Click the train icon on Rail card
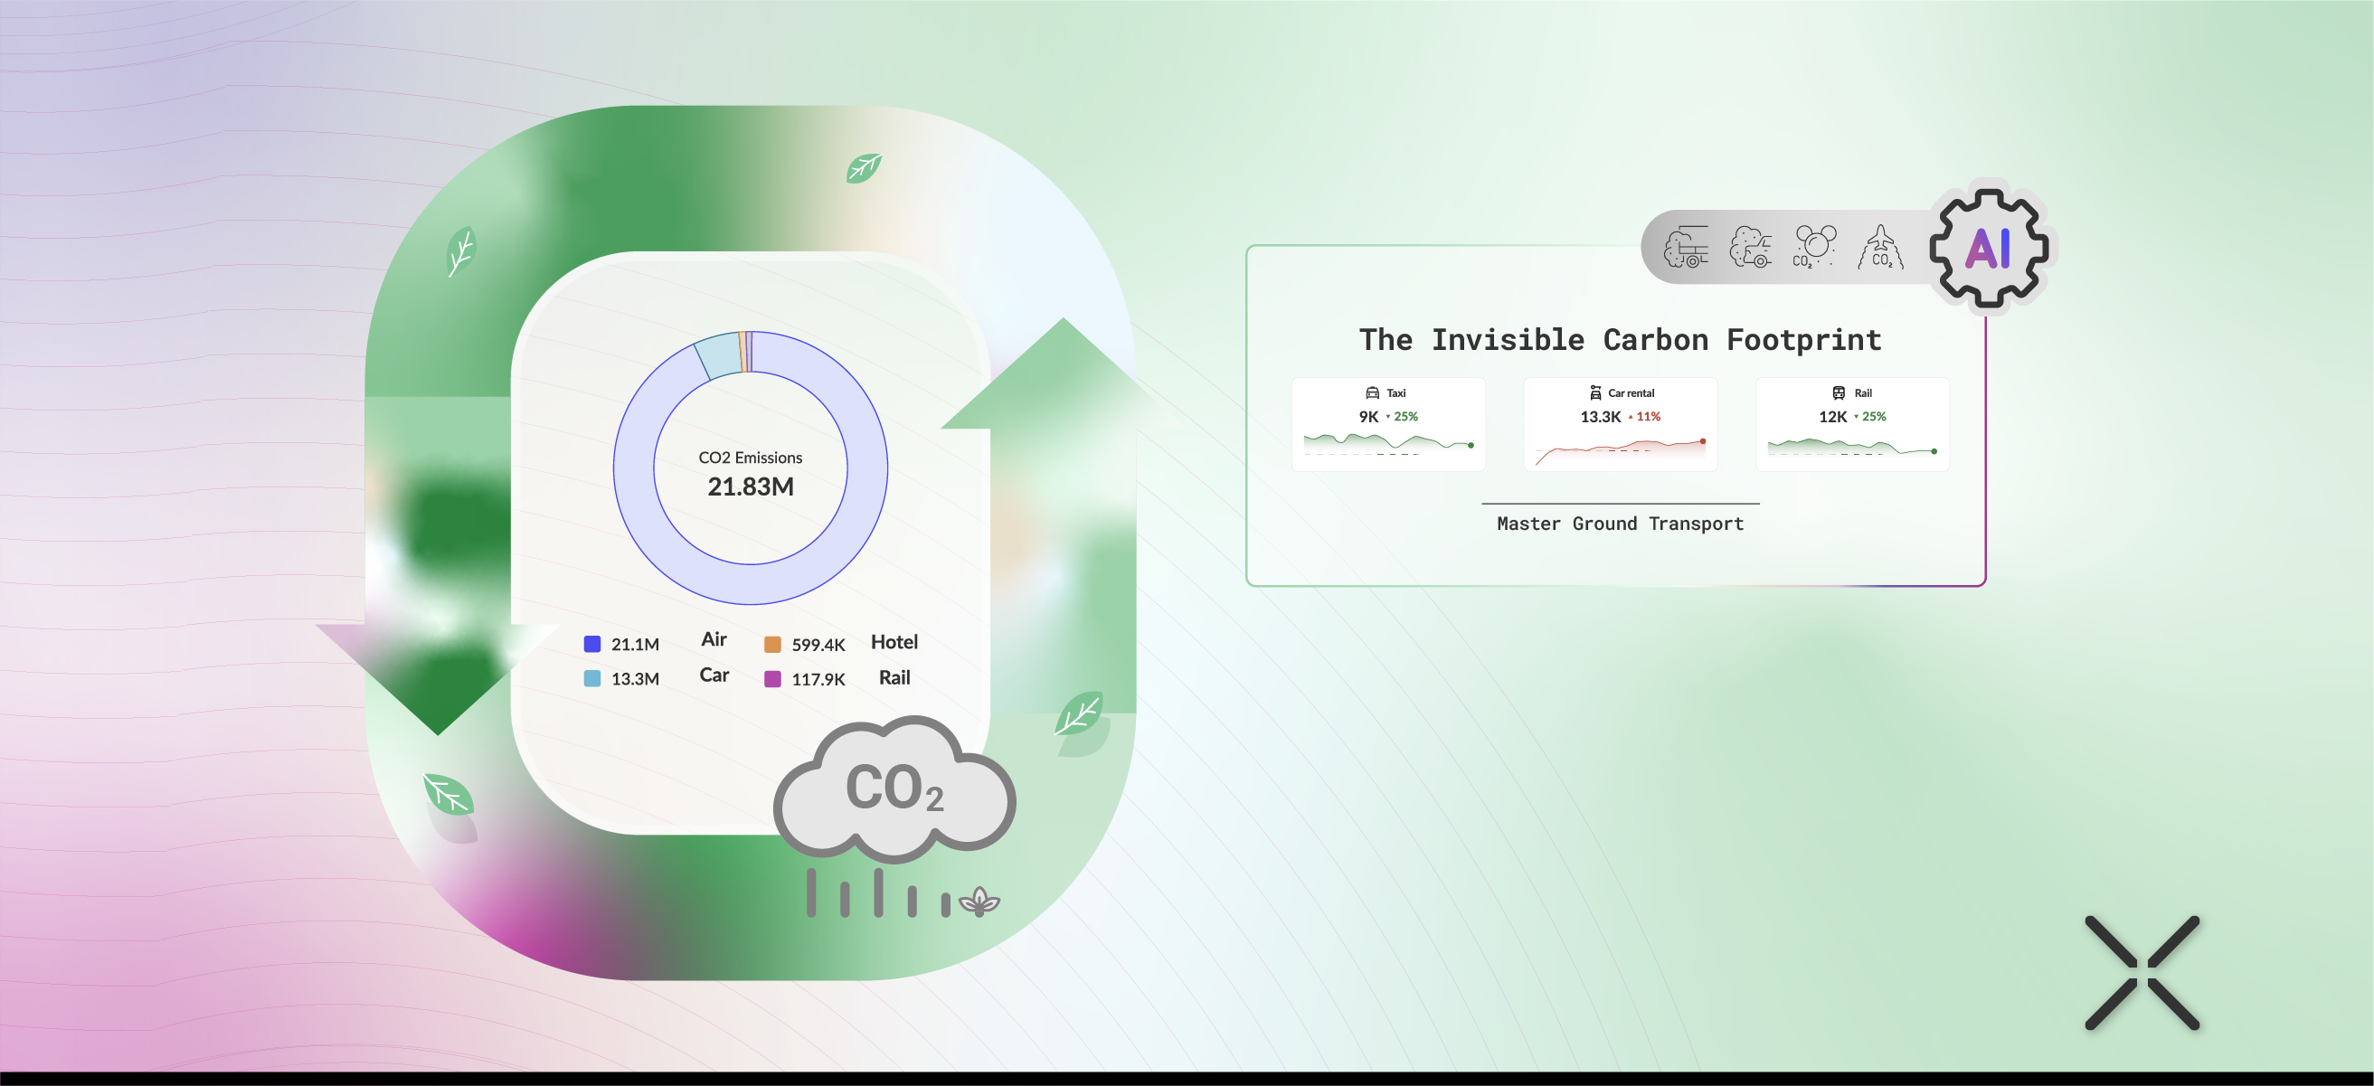The image size is (2374, 1086). (1839, 393)
